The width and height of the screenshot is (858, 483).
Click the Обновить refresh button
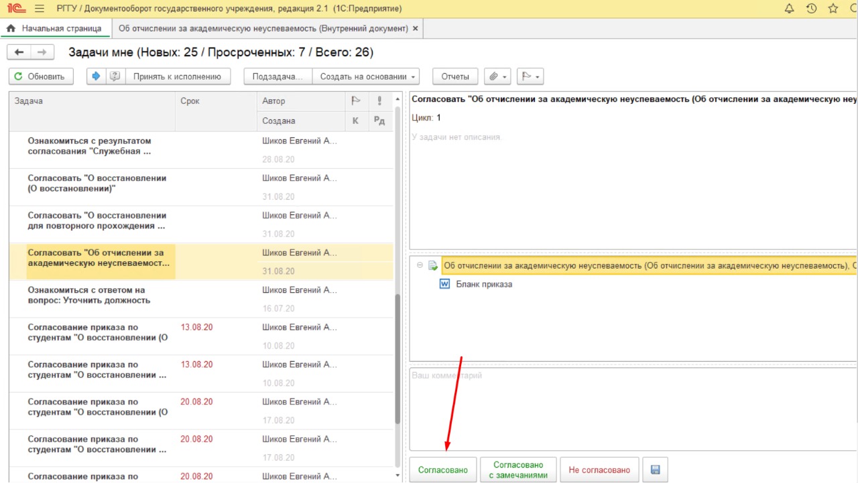pyautogui.click(x=40, y=76)
